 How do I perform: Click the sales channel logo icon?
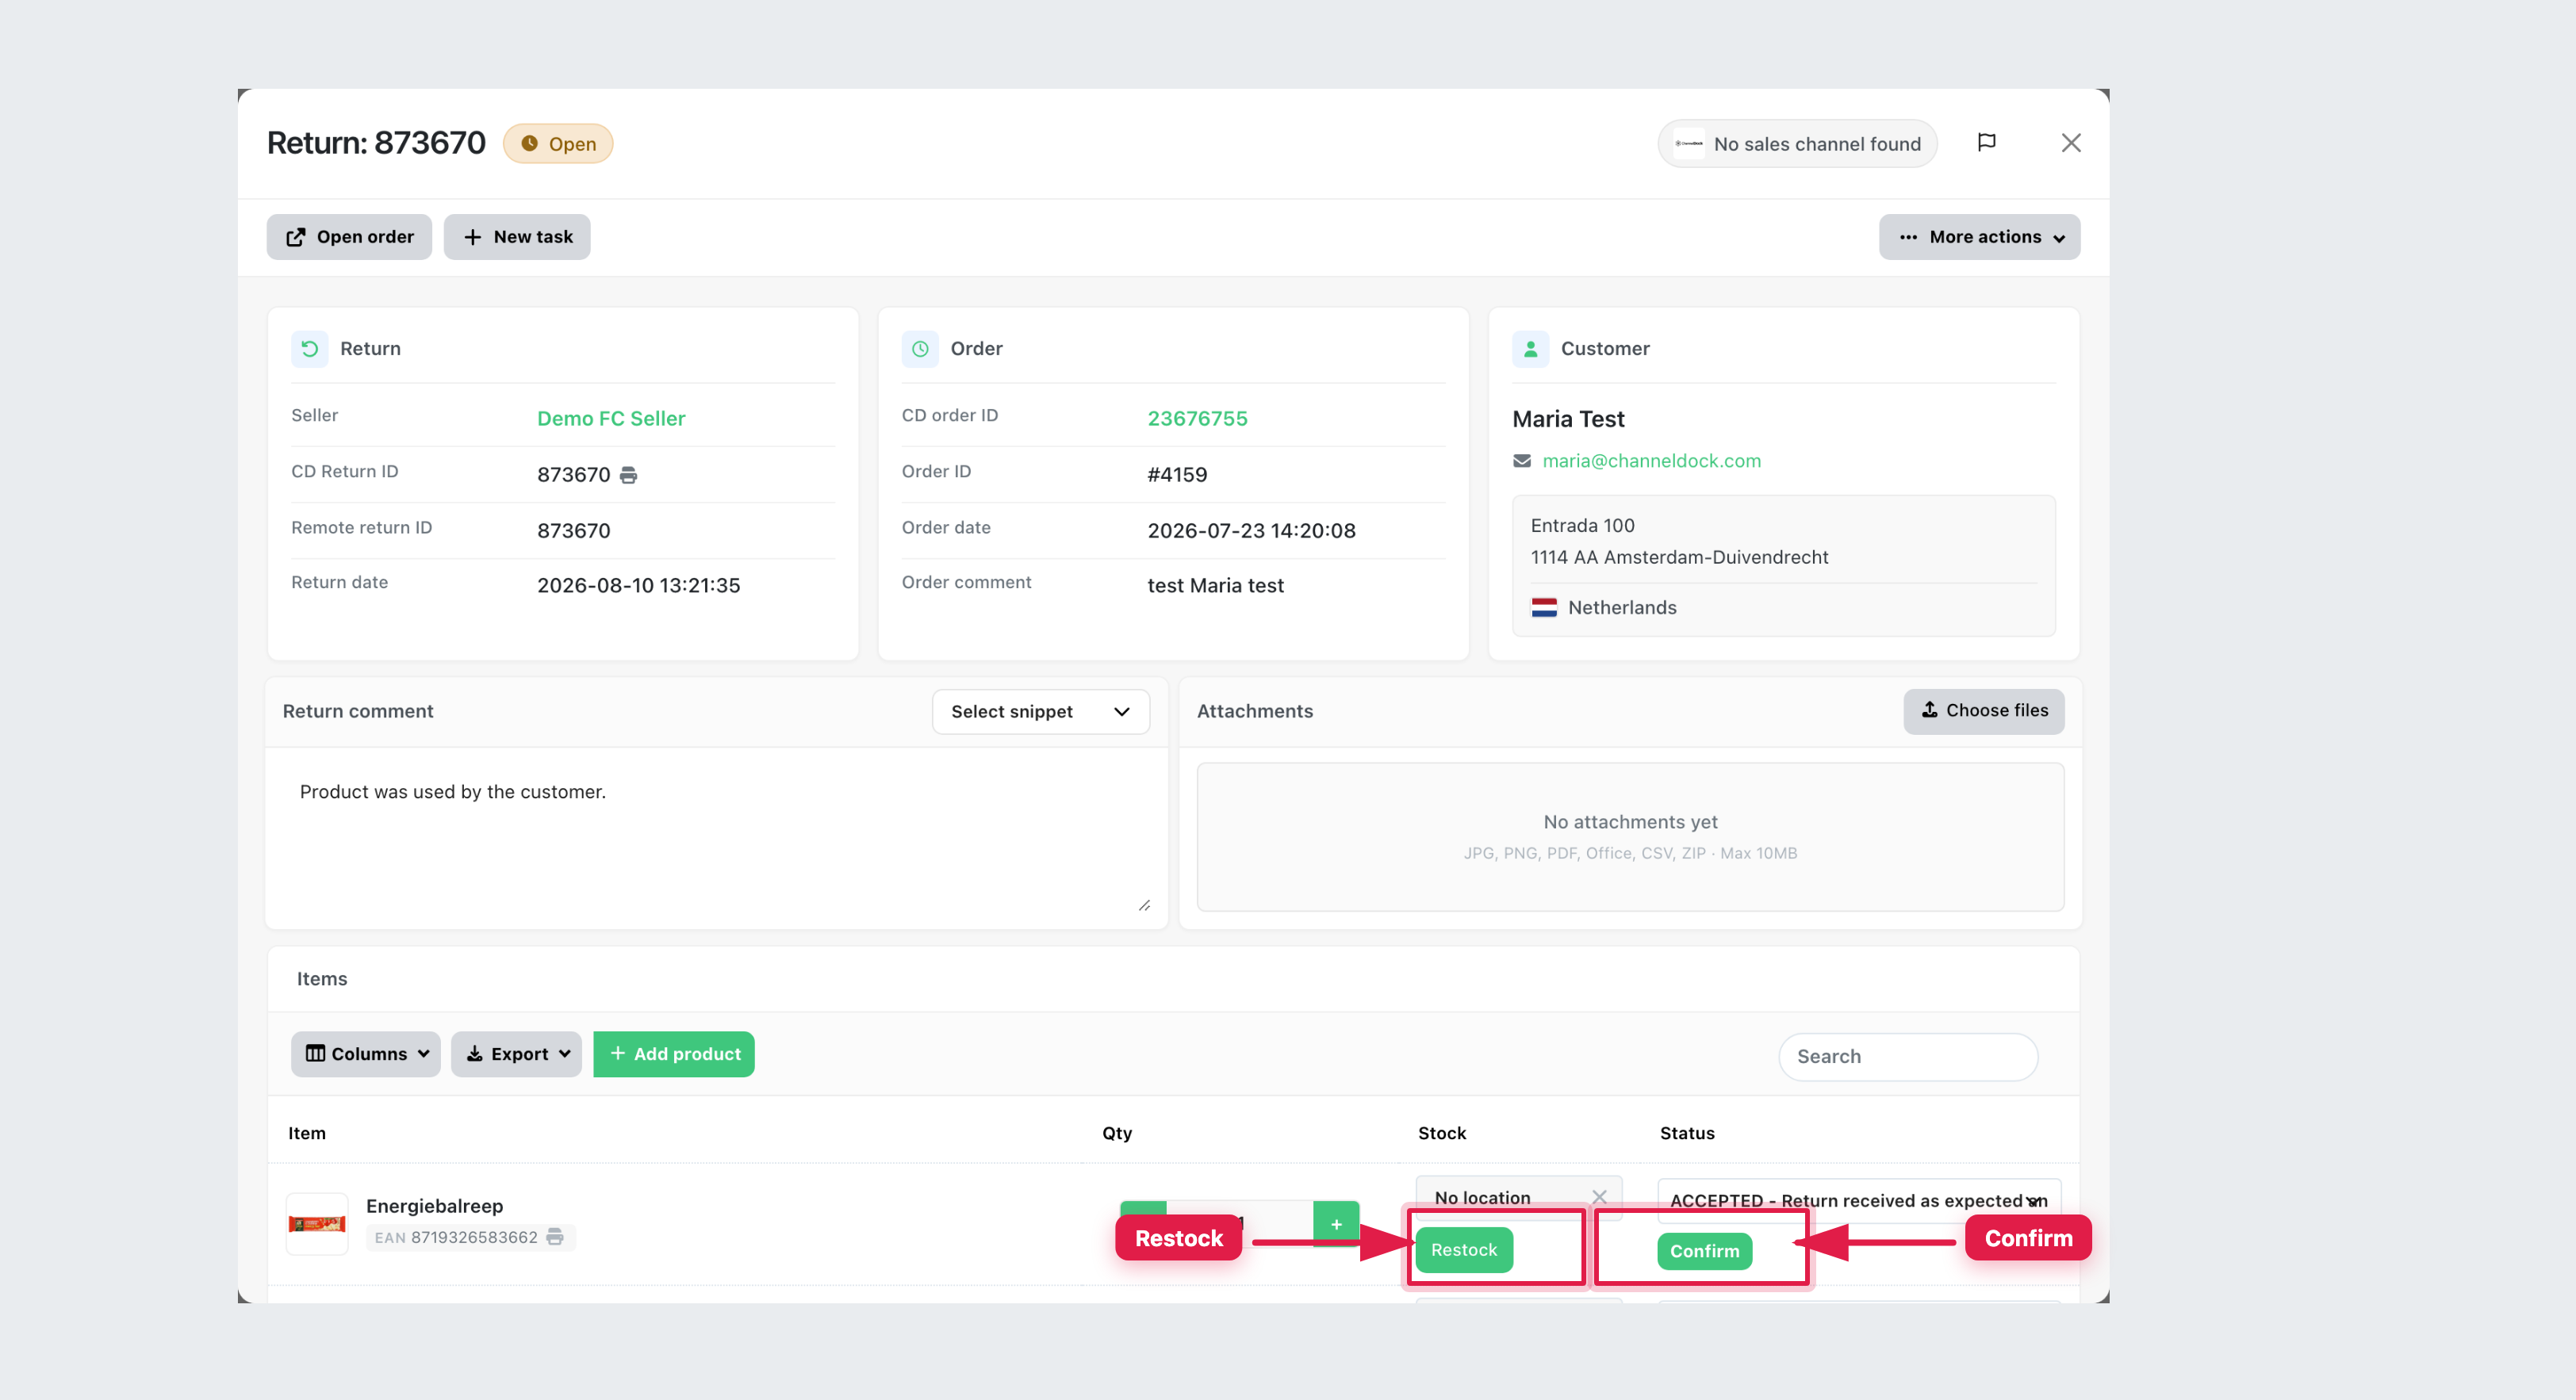tap(1689, 144)
